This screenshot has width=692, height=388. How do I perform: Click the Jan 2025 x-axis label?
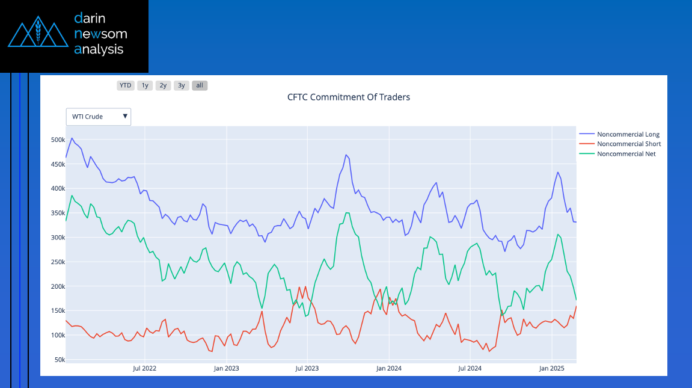551,368
